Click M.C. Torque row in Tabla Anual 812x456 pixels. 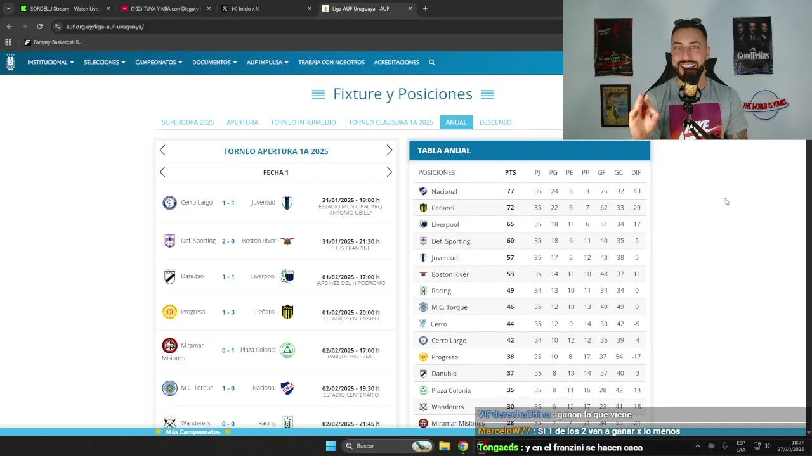(530, 307)
